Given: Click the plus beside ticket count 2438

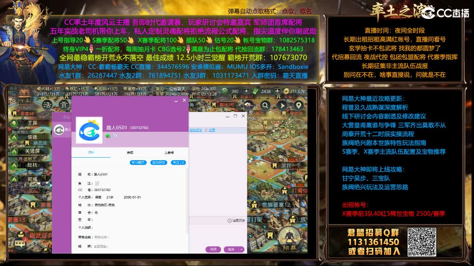Looking at the screenshot, I should [277, 91].
